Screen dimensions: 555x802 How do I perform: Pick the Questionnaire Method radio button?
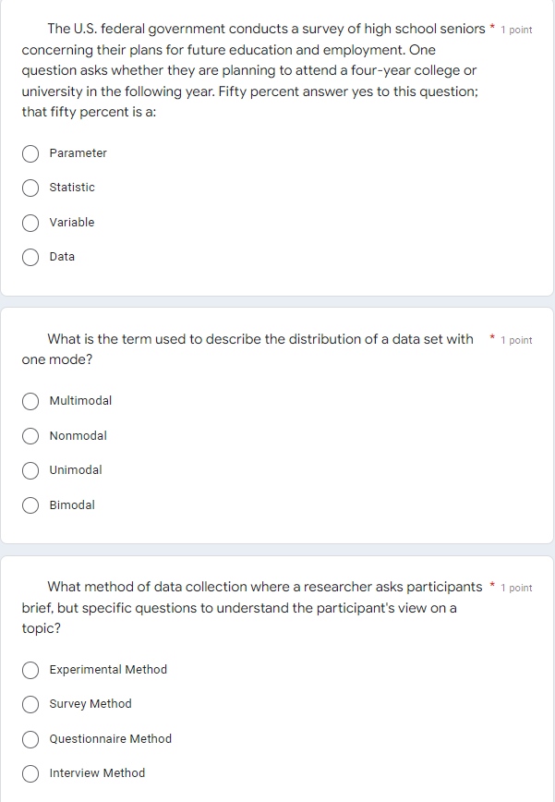point(30,739)
